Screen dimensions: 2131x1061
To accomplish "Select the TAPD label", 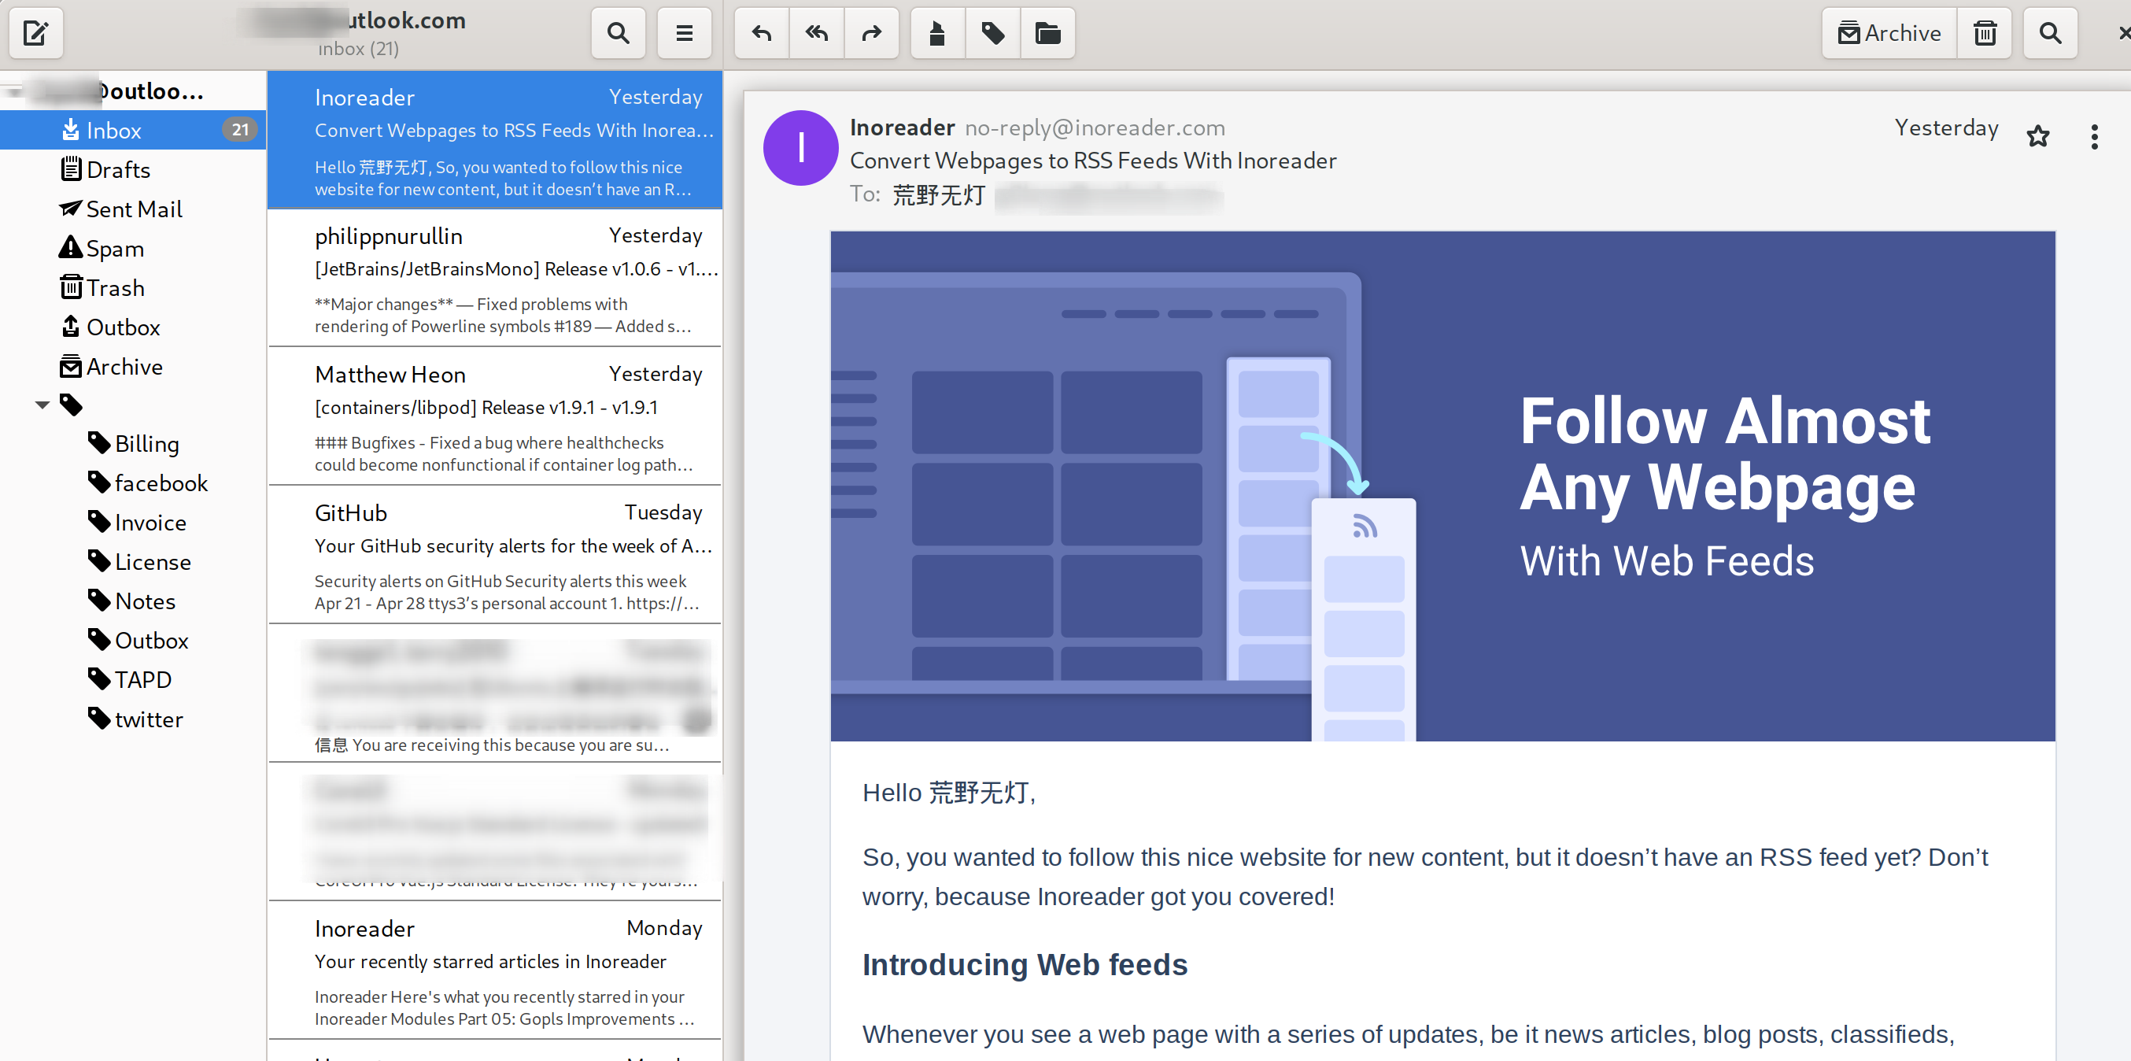I will pyautogui.click(x=133, y=679).
